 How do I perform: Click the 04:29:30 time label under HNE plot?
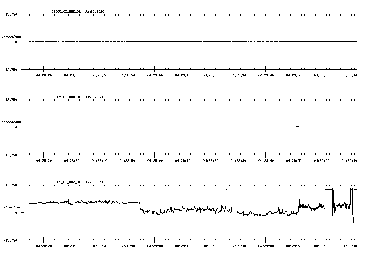238,75
